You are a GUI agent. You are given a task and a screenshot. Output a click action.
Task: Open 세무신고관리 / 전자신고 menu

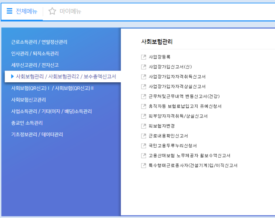[35, 65]
